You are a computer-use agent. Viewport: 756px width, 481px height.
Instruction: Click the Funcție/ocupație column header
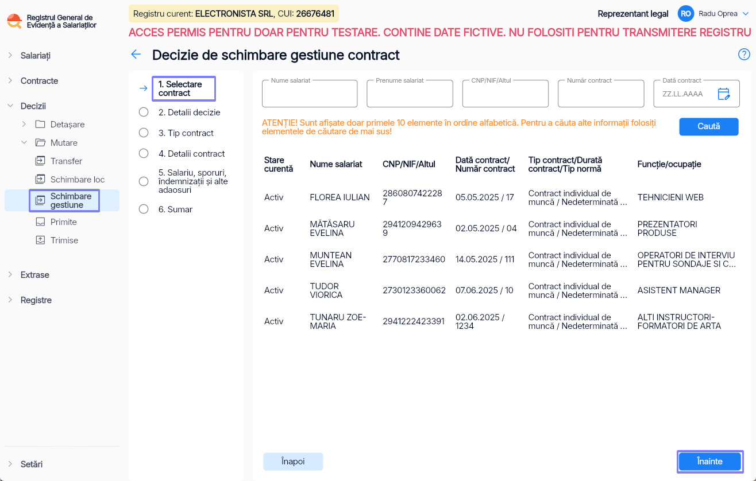point(669,164)
